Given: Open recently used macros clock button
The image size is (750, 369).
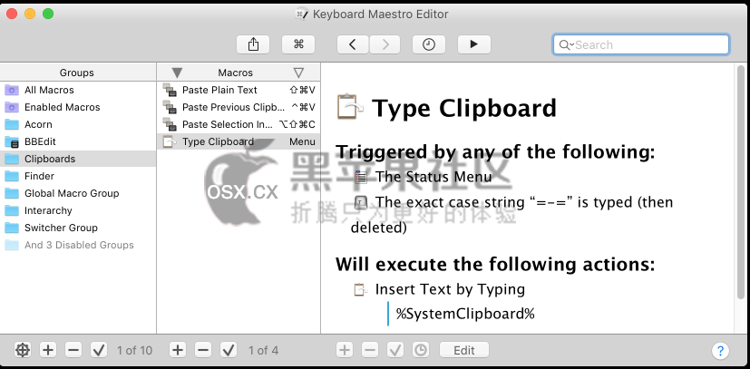Looking at the screenshot, I should 429,44.
